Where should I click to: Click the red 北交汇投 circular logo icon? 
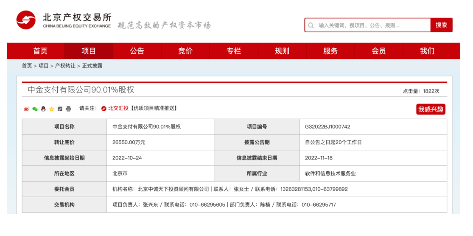coord(103,109)
